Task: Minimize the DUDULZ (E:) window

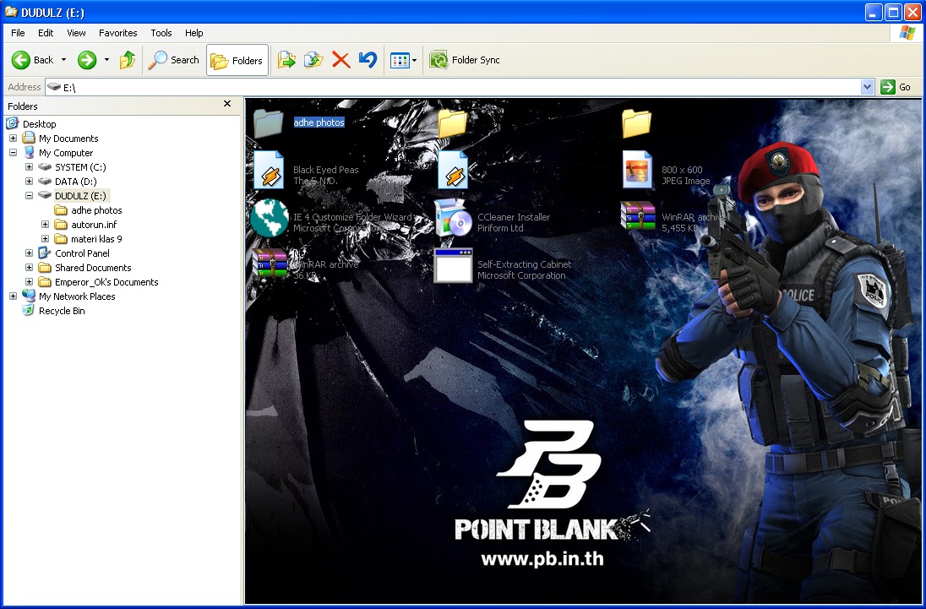Action: (874, 12)
